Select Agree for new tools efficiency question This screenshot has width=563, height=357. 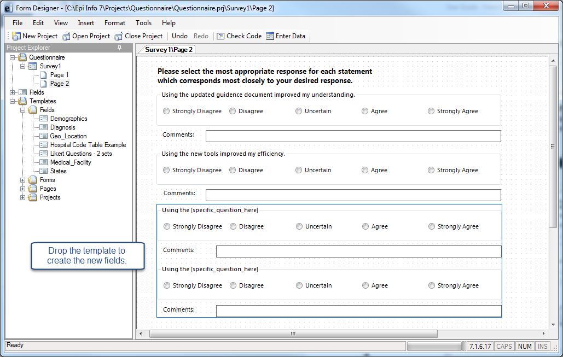click(365, 170)
